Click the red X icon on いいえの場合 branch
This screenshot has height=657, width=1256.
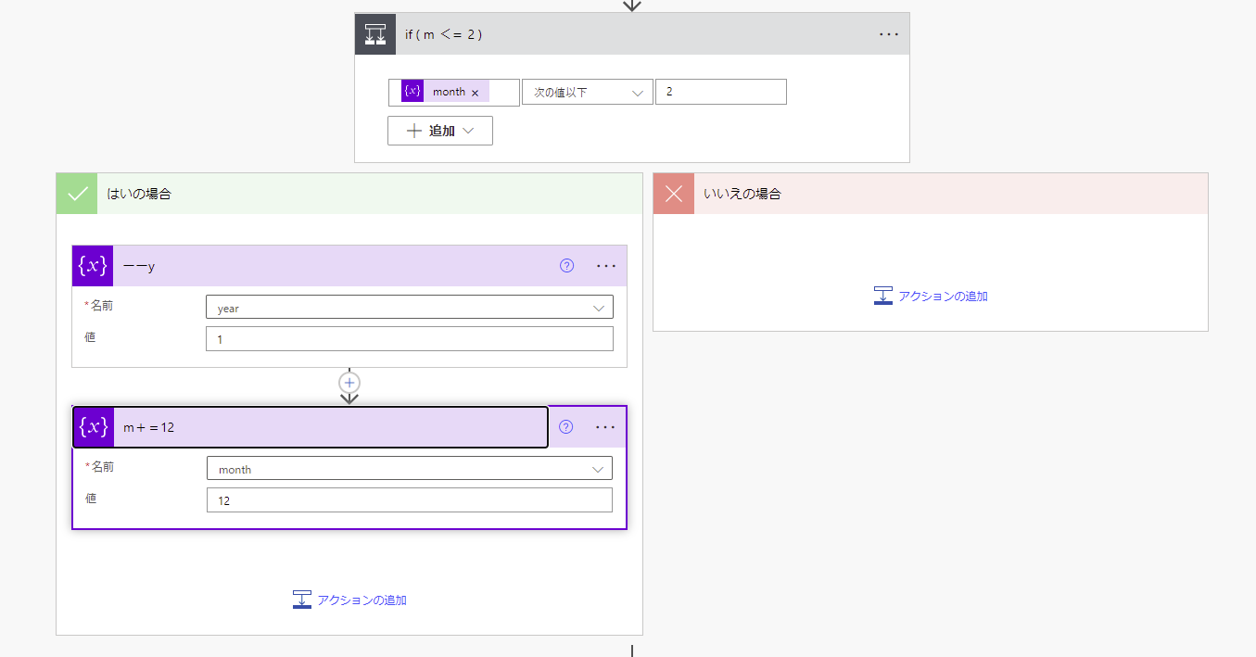(x=673, y=193)
